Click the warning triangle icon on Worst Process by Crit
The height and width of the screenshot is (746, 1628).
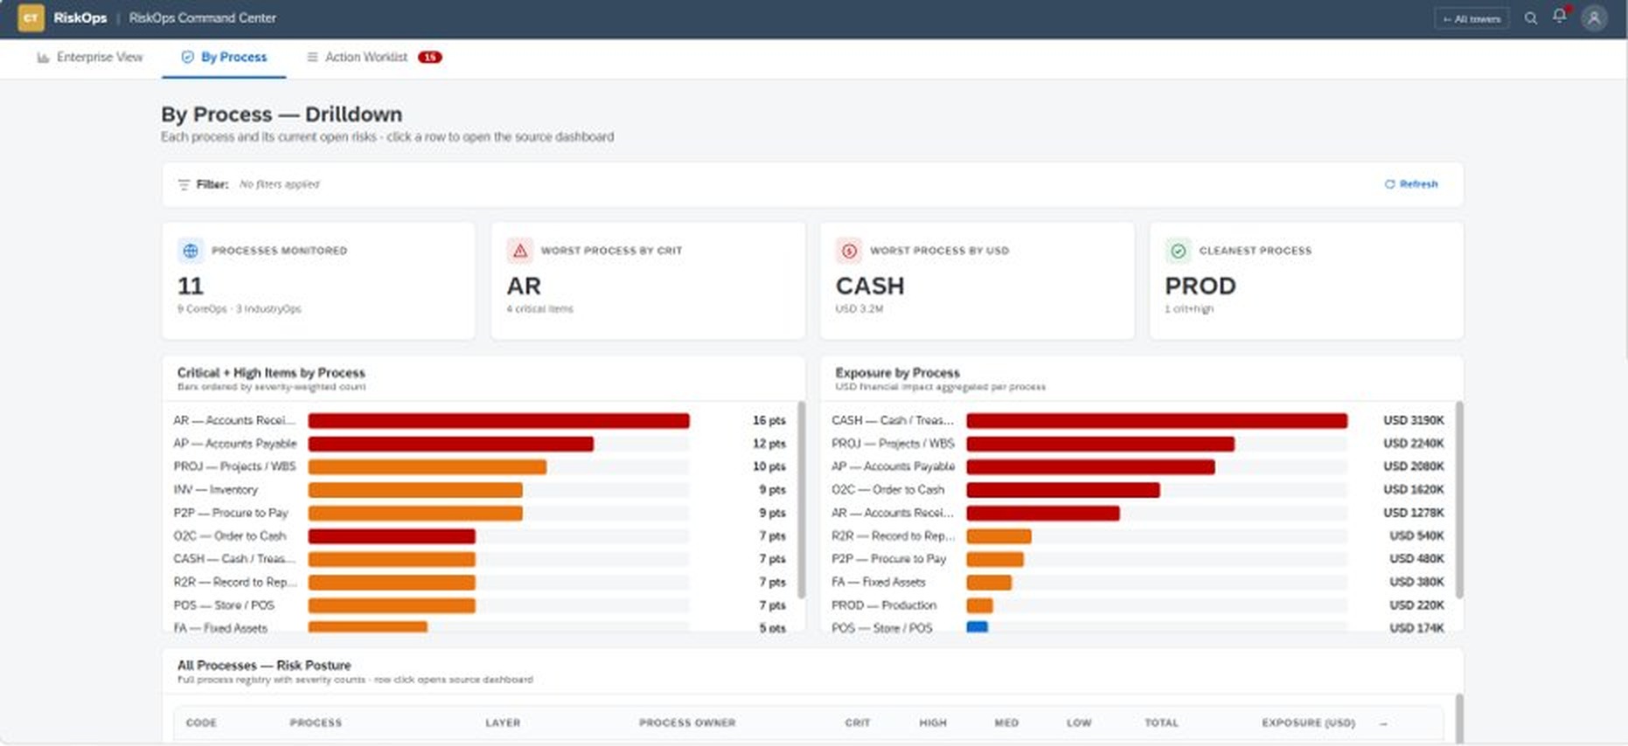coord(520,251)
